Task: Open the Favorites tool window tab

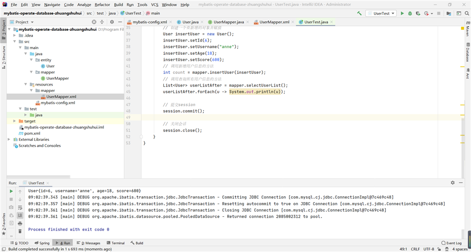Action: pyautogui.click(x=3, y=224)
